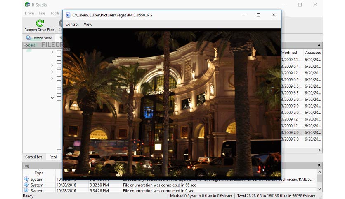Click the info icon of the 9:32:50 PM log entry
Viewport: 345px width, 199px height.
[x=26, y=185]
